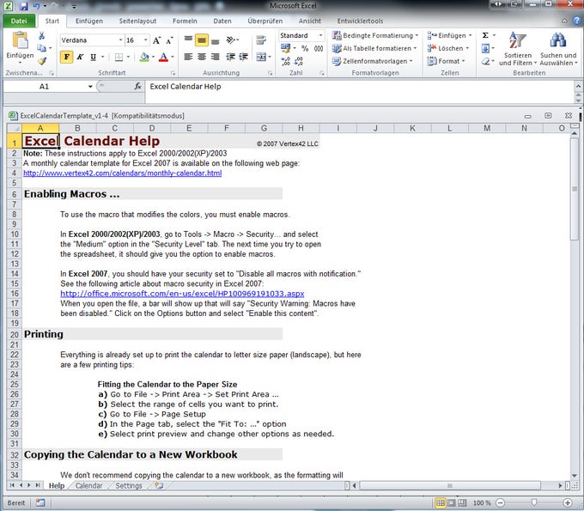Open the Verdana font name dropdown
Image resolution: width=584 pixels, height=511 pixels.
(120, 40)
